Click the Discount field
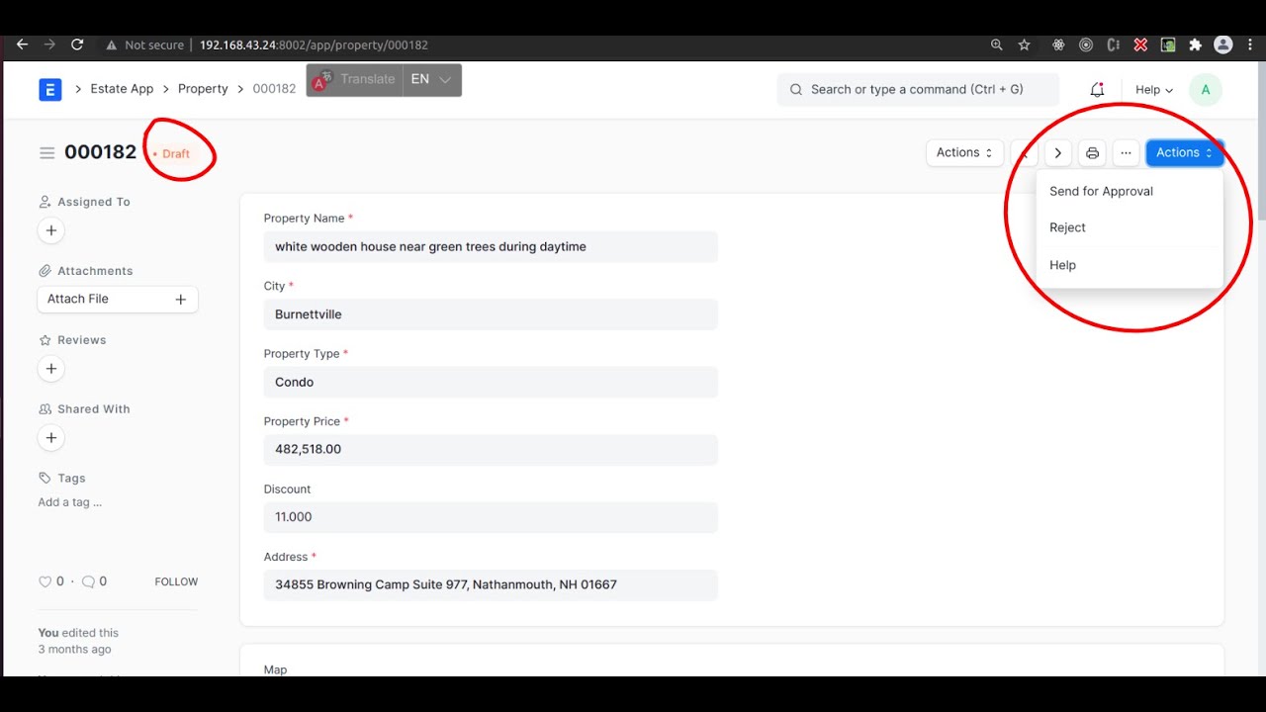 [491, 517]
